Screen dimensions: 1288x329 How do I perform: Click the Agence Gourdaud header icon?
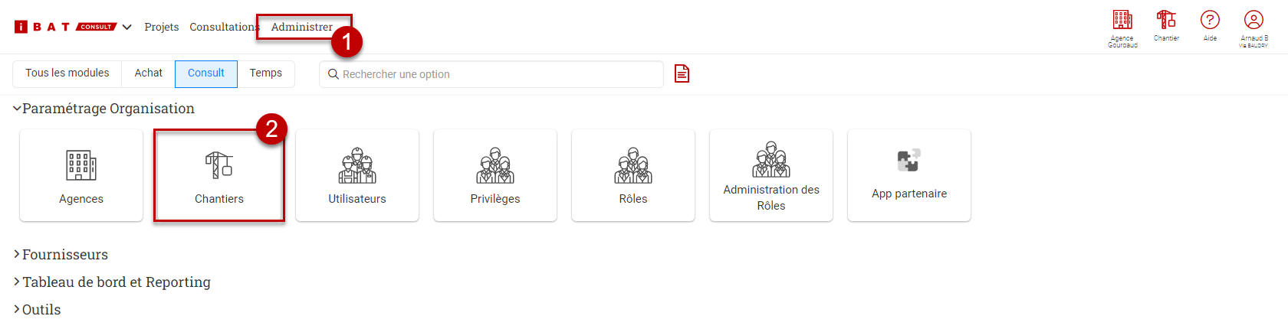pos(1122,28)
